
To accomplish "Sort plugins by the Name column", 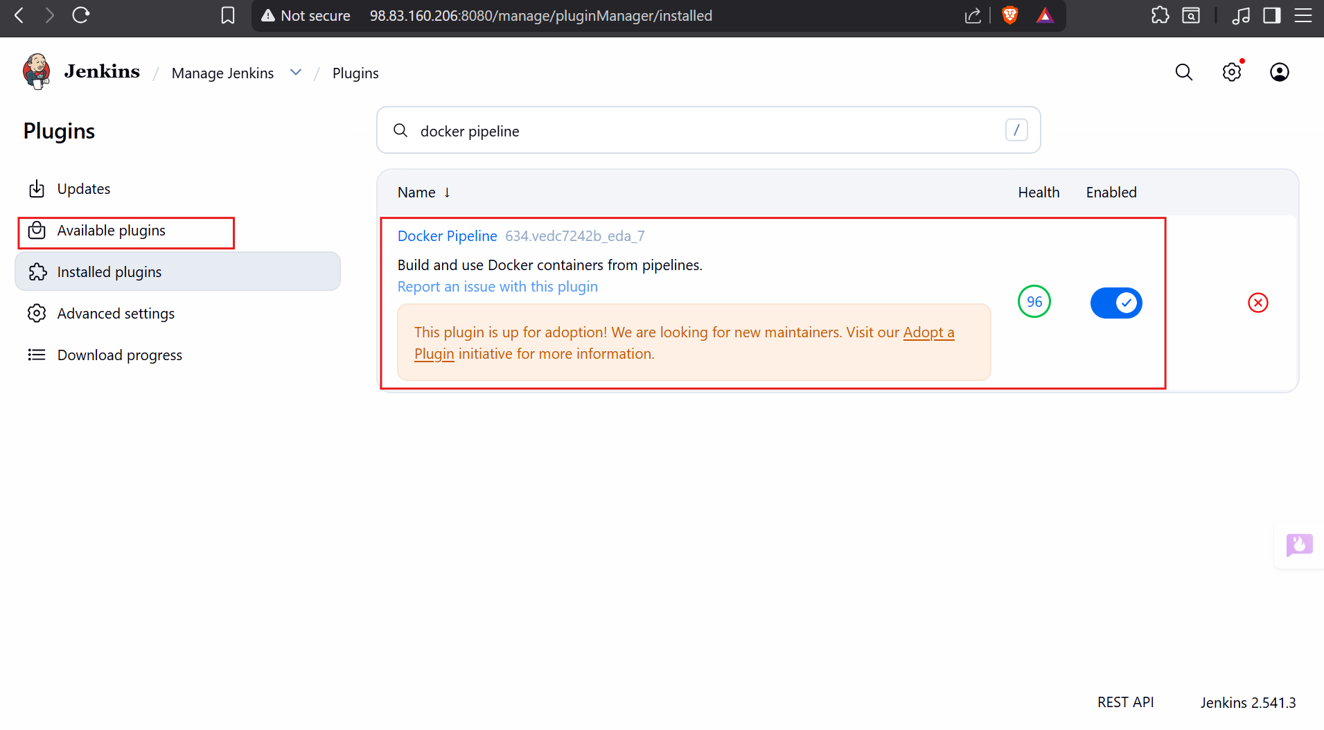I will tap(424, 193).
